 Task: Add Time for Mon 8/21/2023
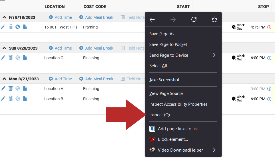[60, 79]
